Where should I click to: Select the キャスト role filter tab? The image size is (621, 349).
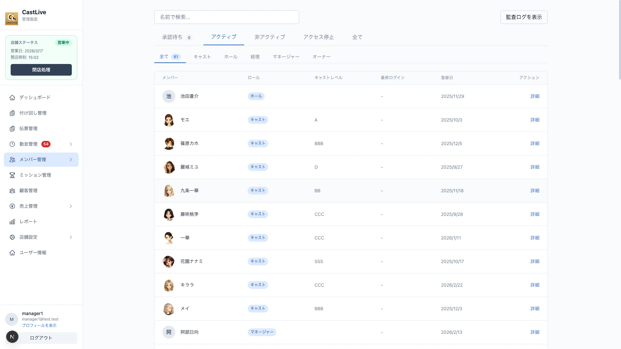pos(202,57)
